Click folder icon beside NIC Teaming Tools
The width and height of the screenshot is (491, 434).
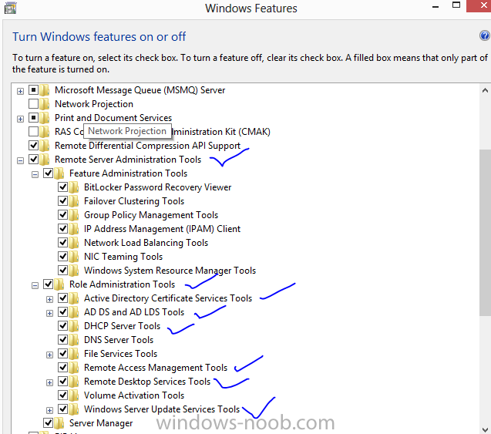tap(73, 257)
